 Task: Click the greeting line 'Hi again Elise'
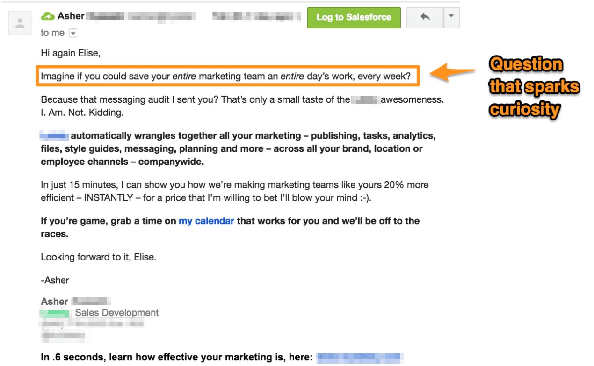(x=71, y=53)
